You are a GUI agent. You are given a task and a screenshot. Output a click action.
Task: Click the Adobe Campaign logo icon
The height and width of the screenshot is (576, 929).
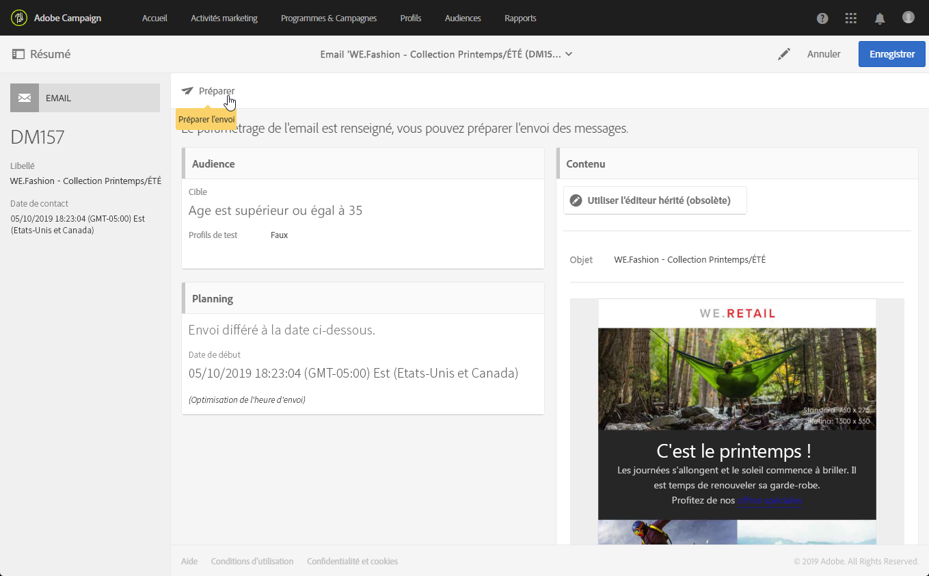[x=19, y=18]
